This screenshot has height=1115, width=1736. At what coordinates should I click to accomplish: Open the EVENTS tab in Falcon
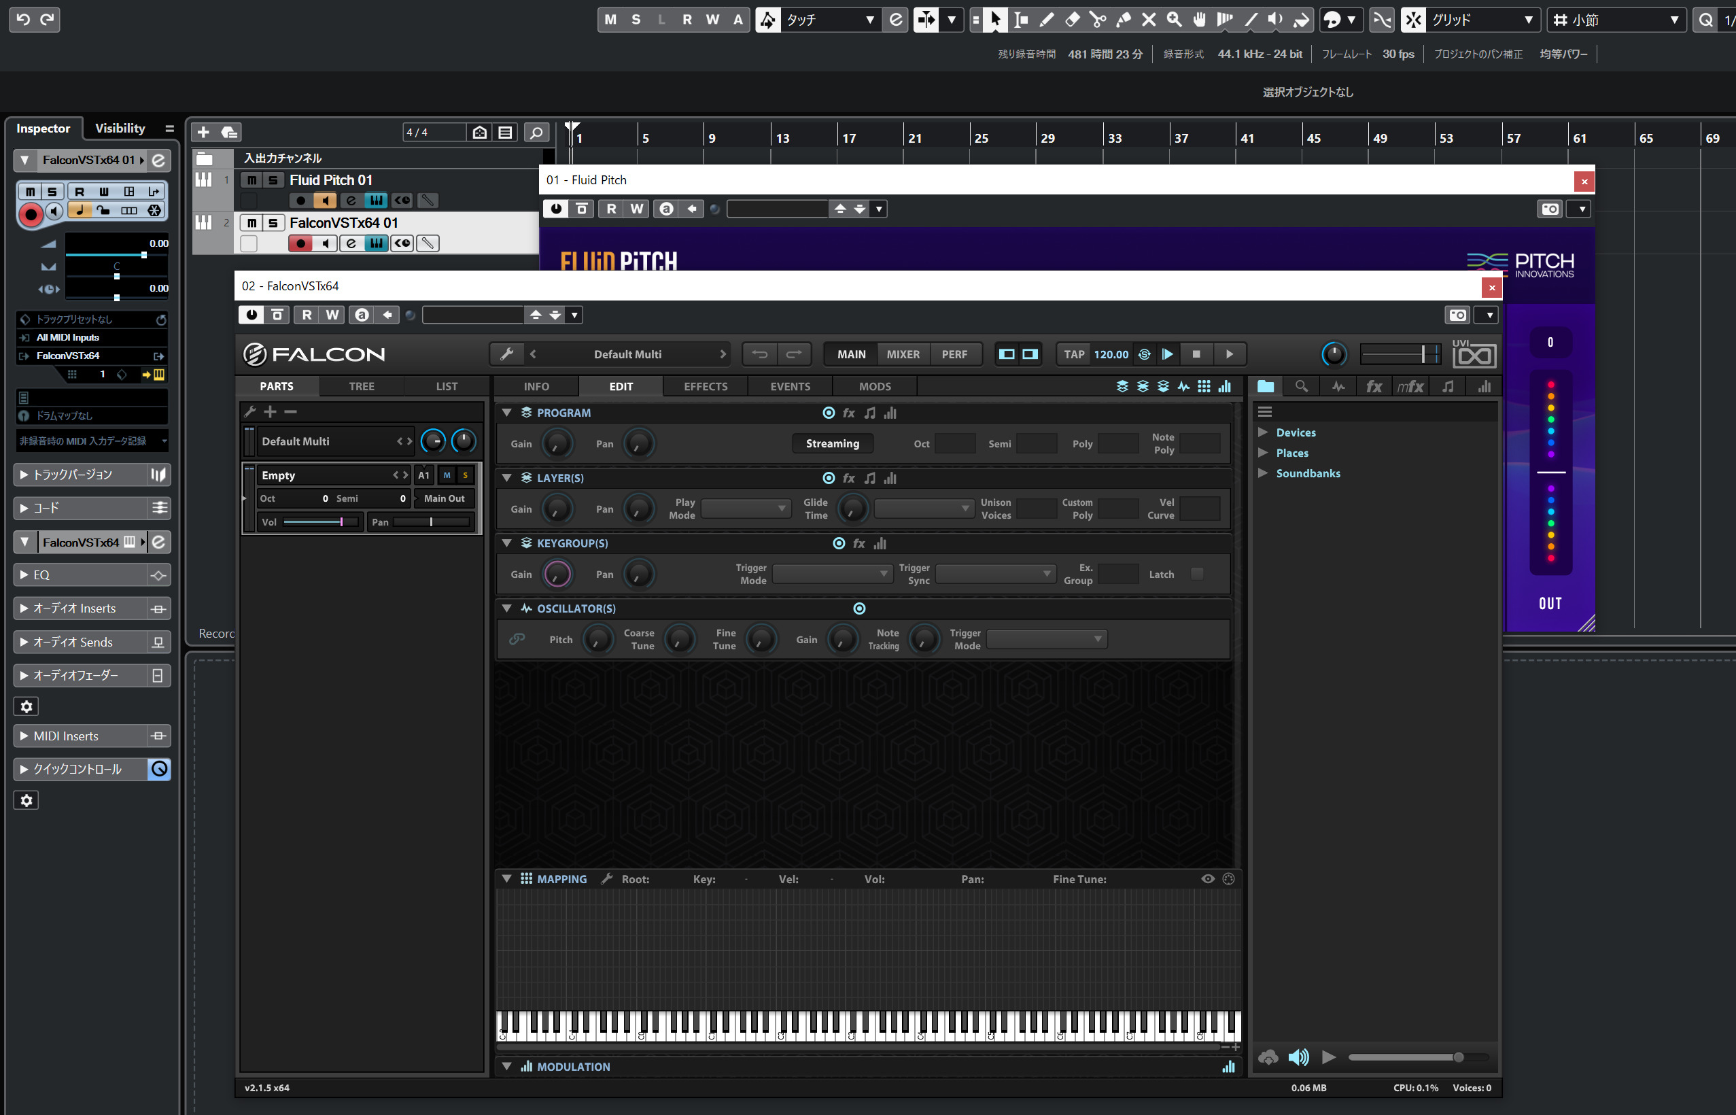pos(791,387)
